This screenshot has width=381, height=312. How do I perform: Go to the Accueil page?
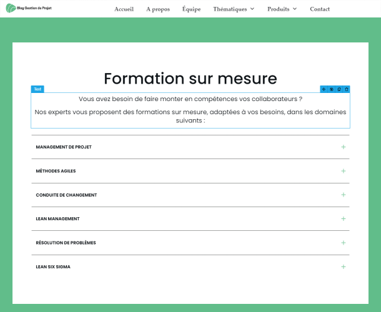[x=124, y=9]
